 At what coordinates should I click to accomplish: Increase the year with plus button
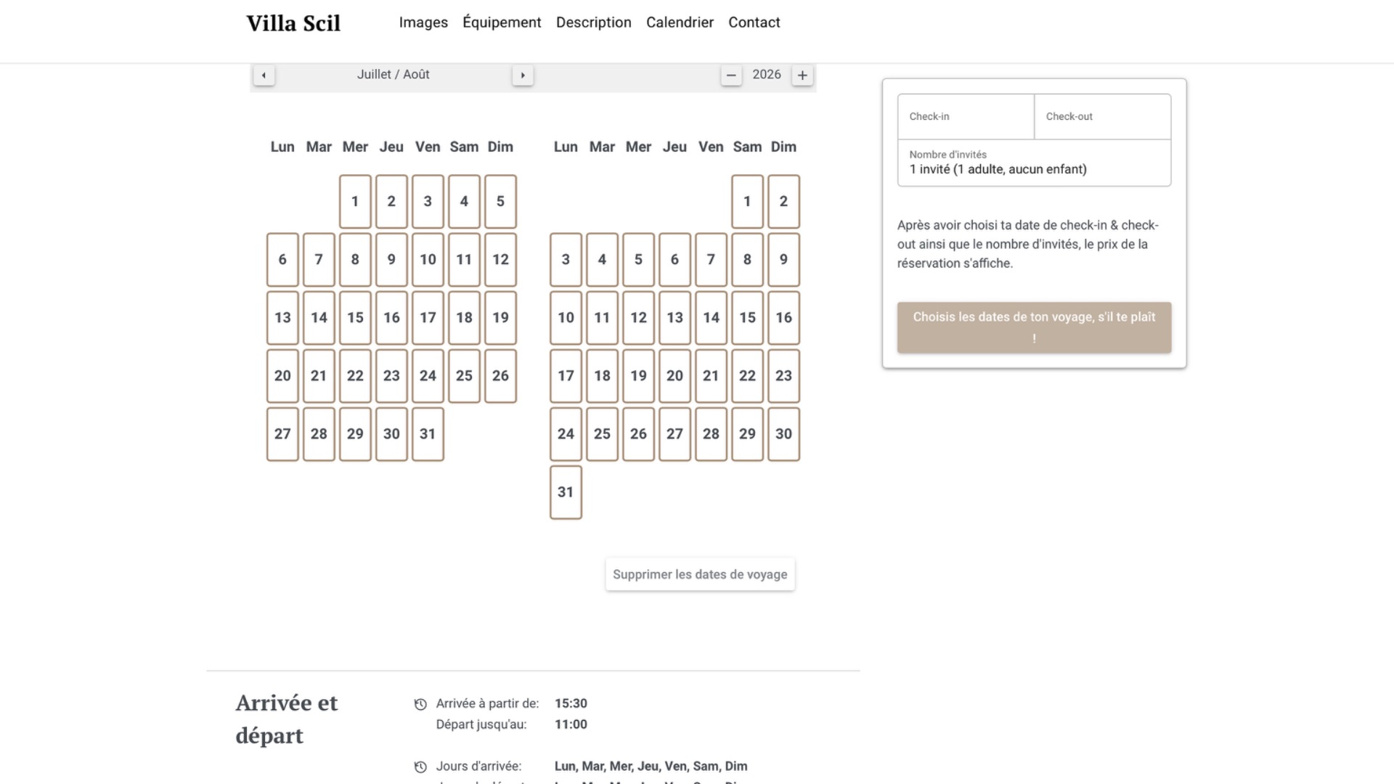pyautogui.click(x=802, y=75)
